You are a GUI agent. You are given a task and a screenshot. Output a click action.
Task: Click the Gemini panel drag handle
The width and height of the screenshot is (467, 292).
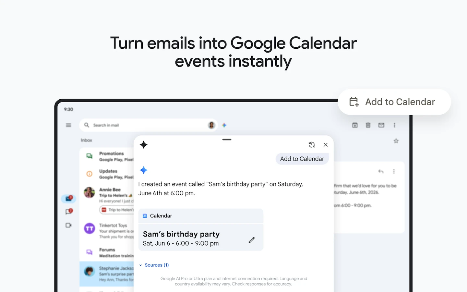tap(227, 140)
